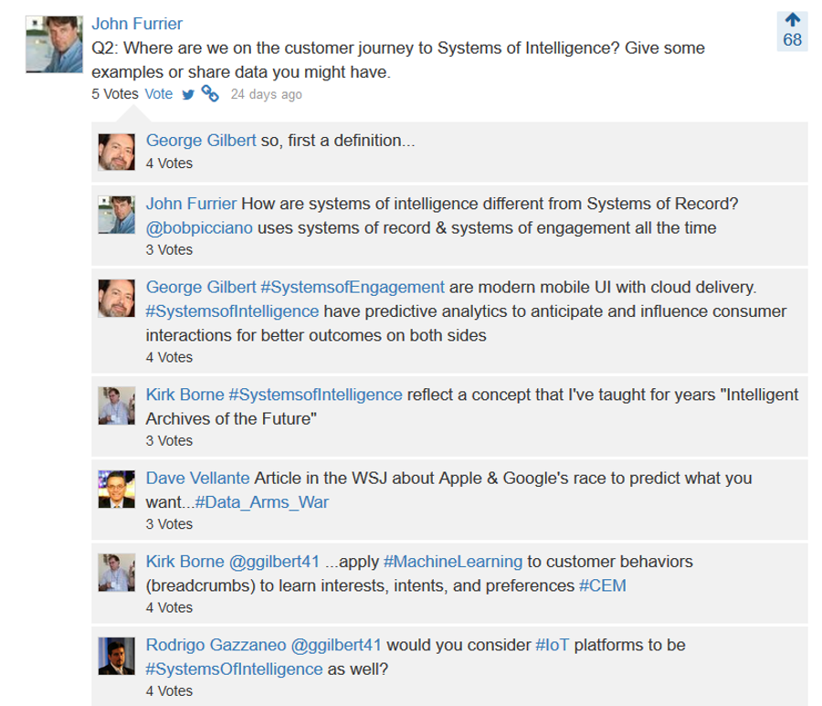Viewport: 822px width, 706px height.
Task: Click Rodrigo Gazzaneo's profile picture
Action: (x=116, y=656)
